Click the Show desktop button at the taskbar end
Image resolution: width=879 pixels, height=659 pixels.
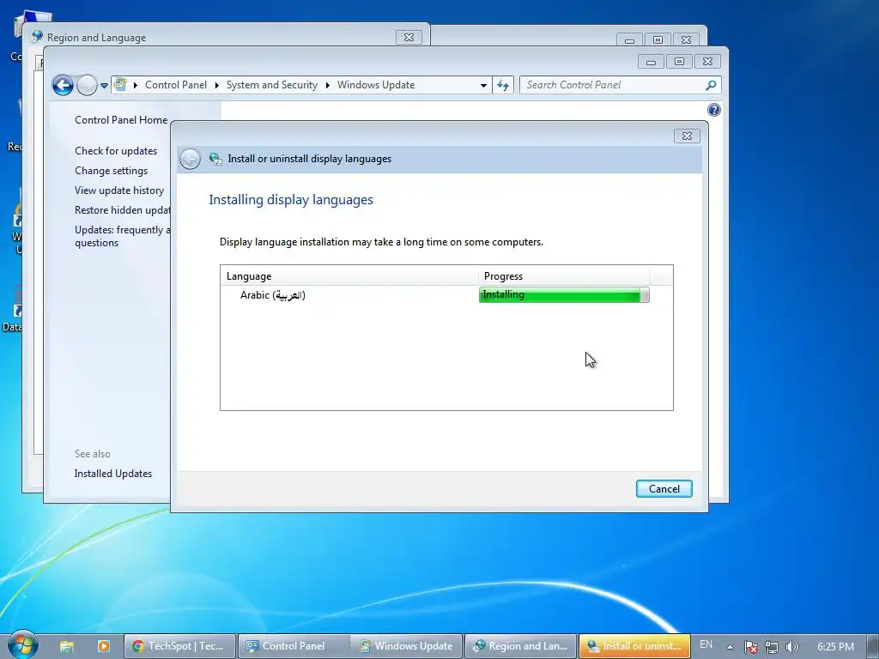pos(874,647)
